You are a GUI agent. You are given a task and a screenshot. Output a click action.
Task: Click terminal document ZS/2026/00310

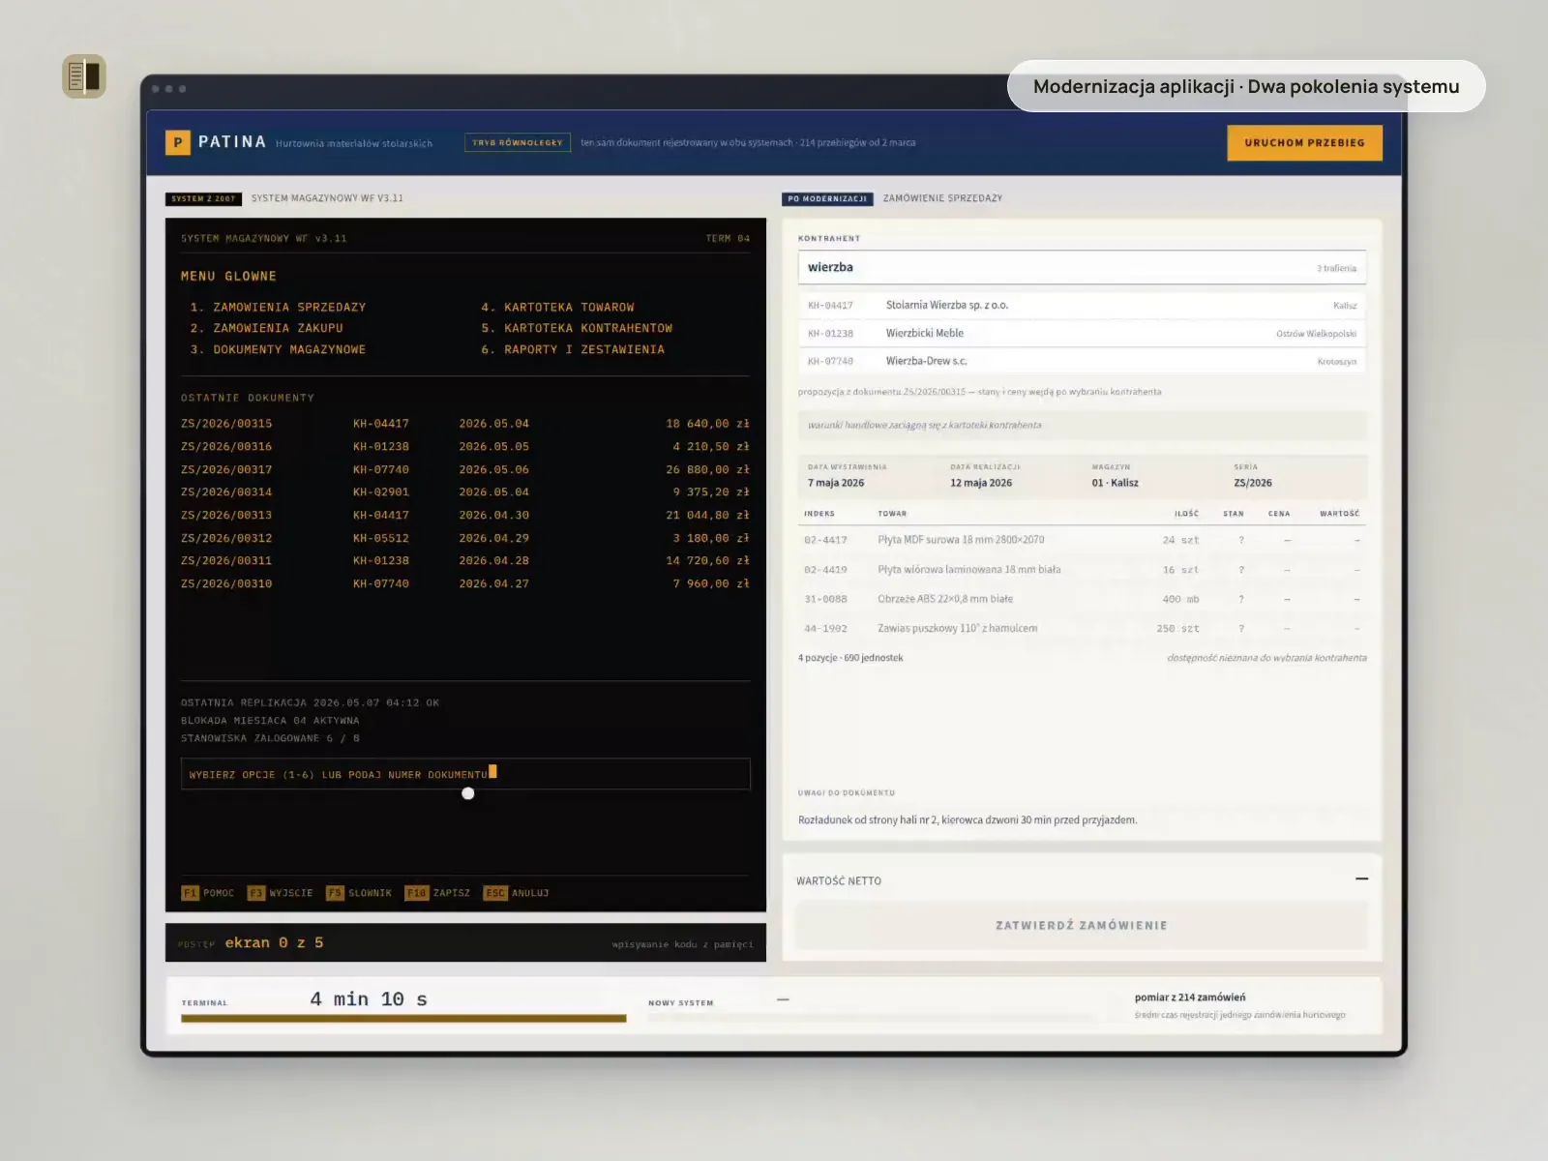coord(465,584)
